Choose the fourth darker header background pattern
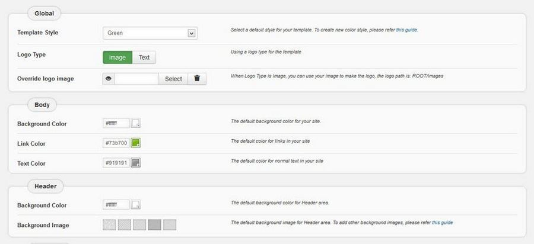 [154, 225]
